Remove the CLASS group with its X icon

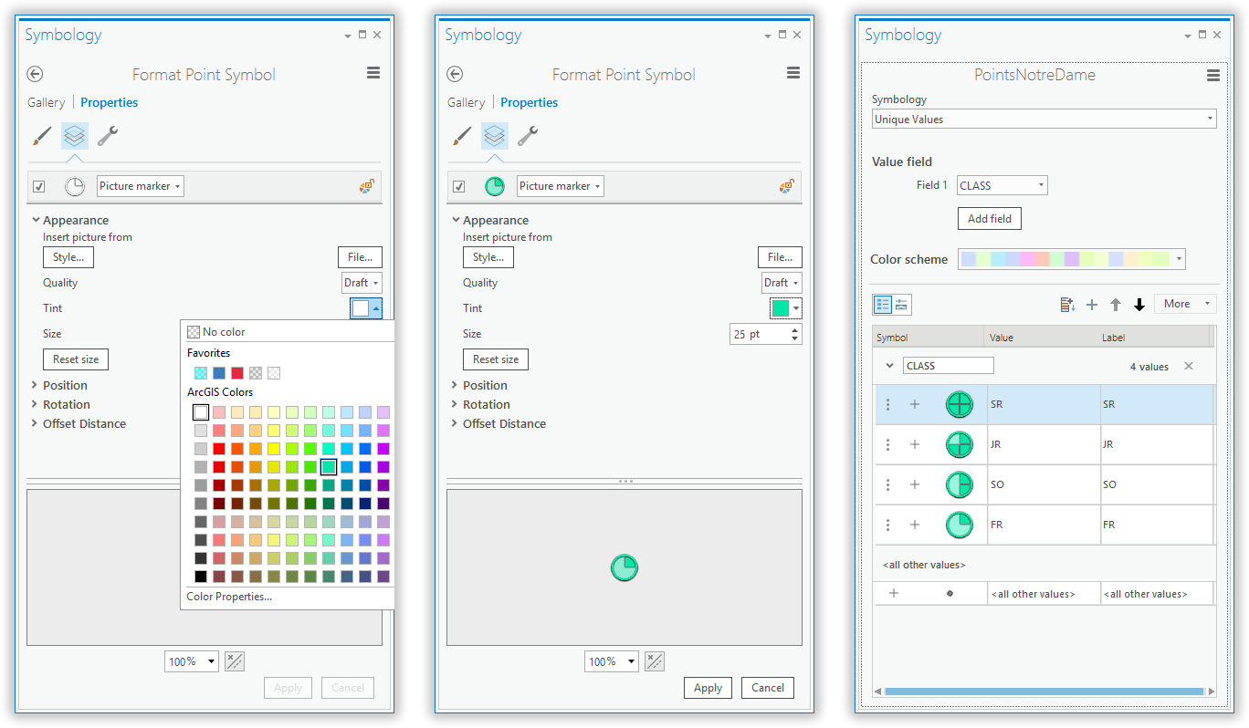pyautogui.click(x=1189, y=366)
